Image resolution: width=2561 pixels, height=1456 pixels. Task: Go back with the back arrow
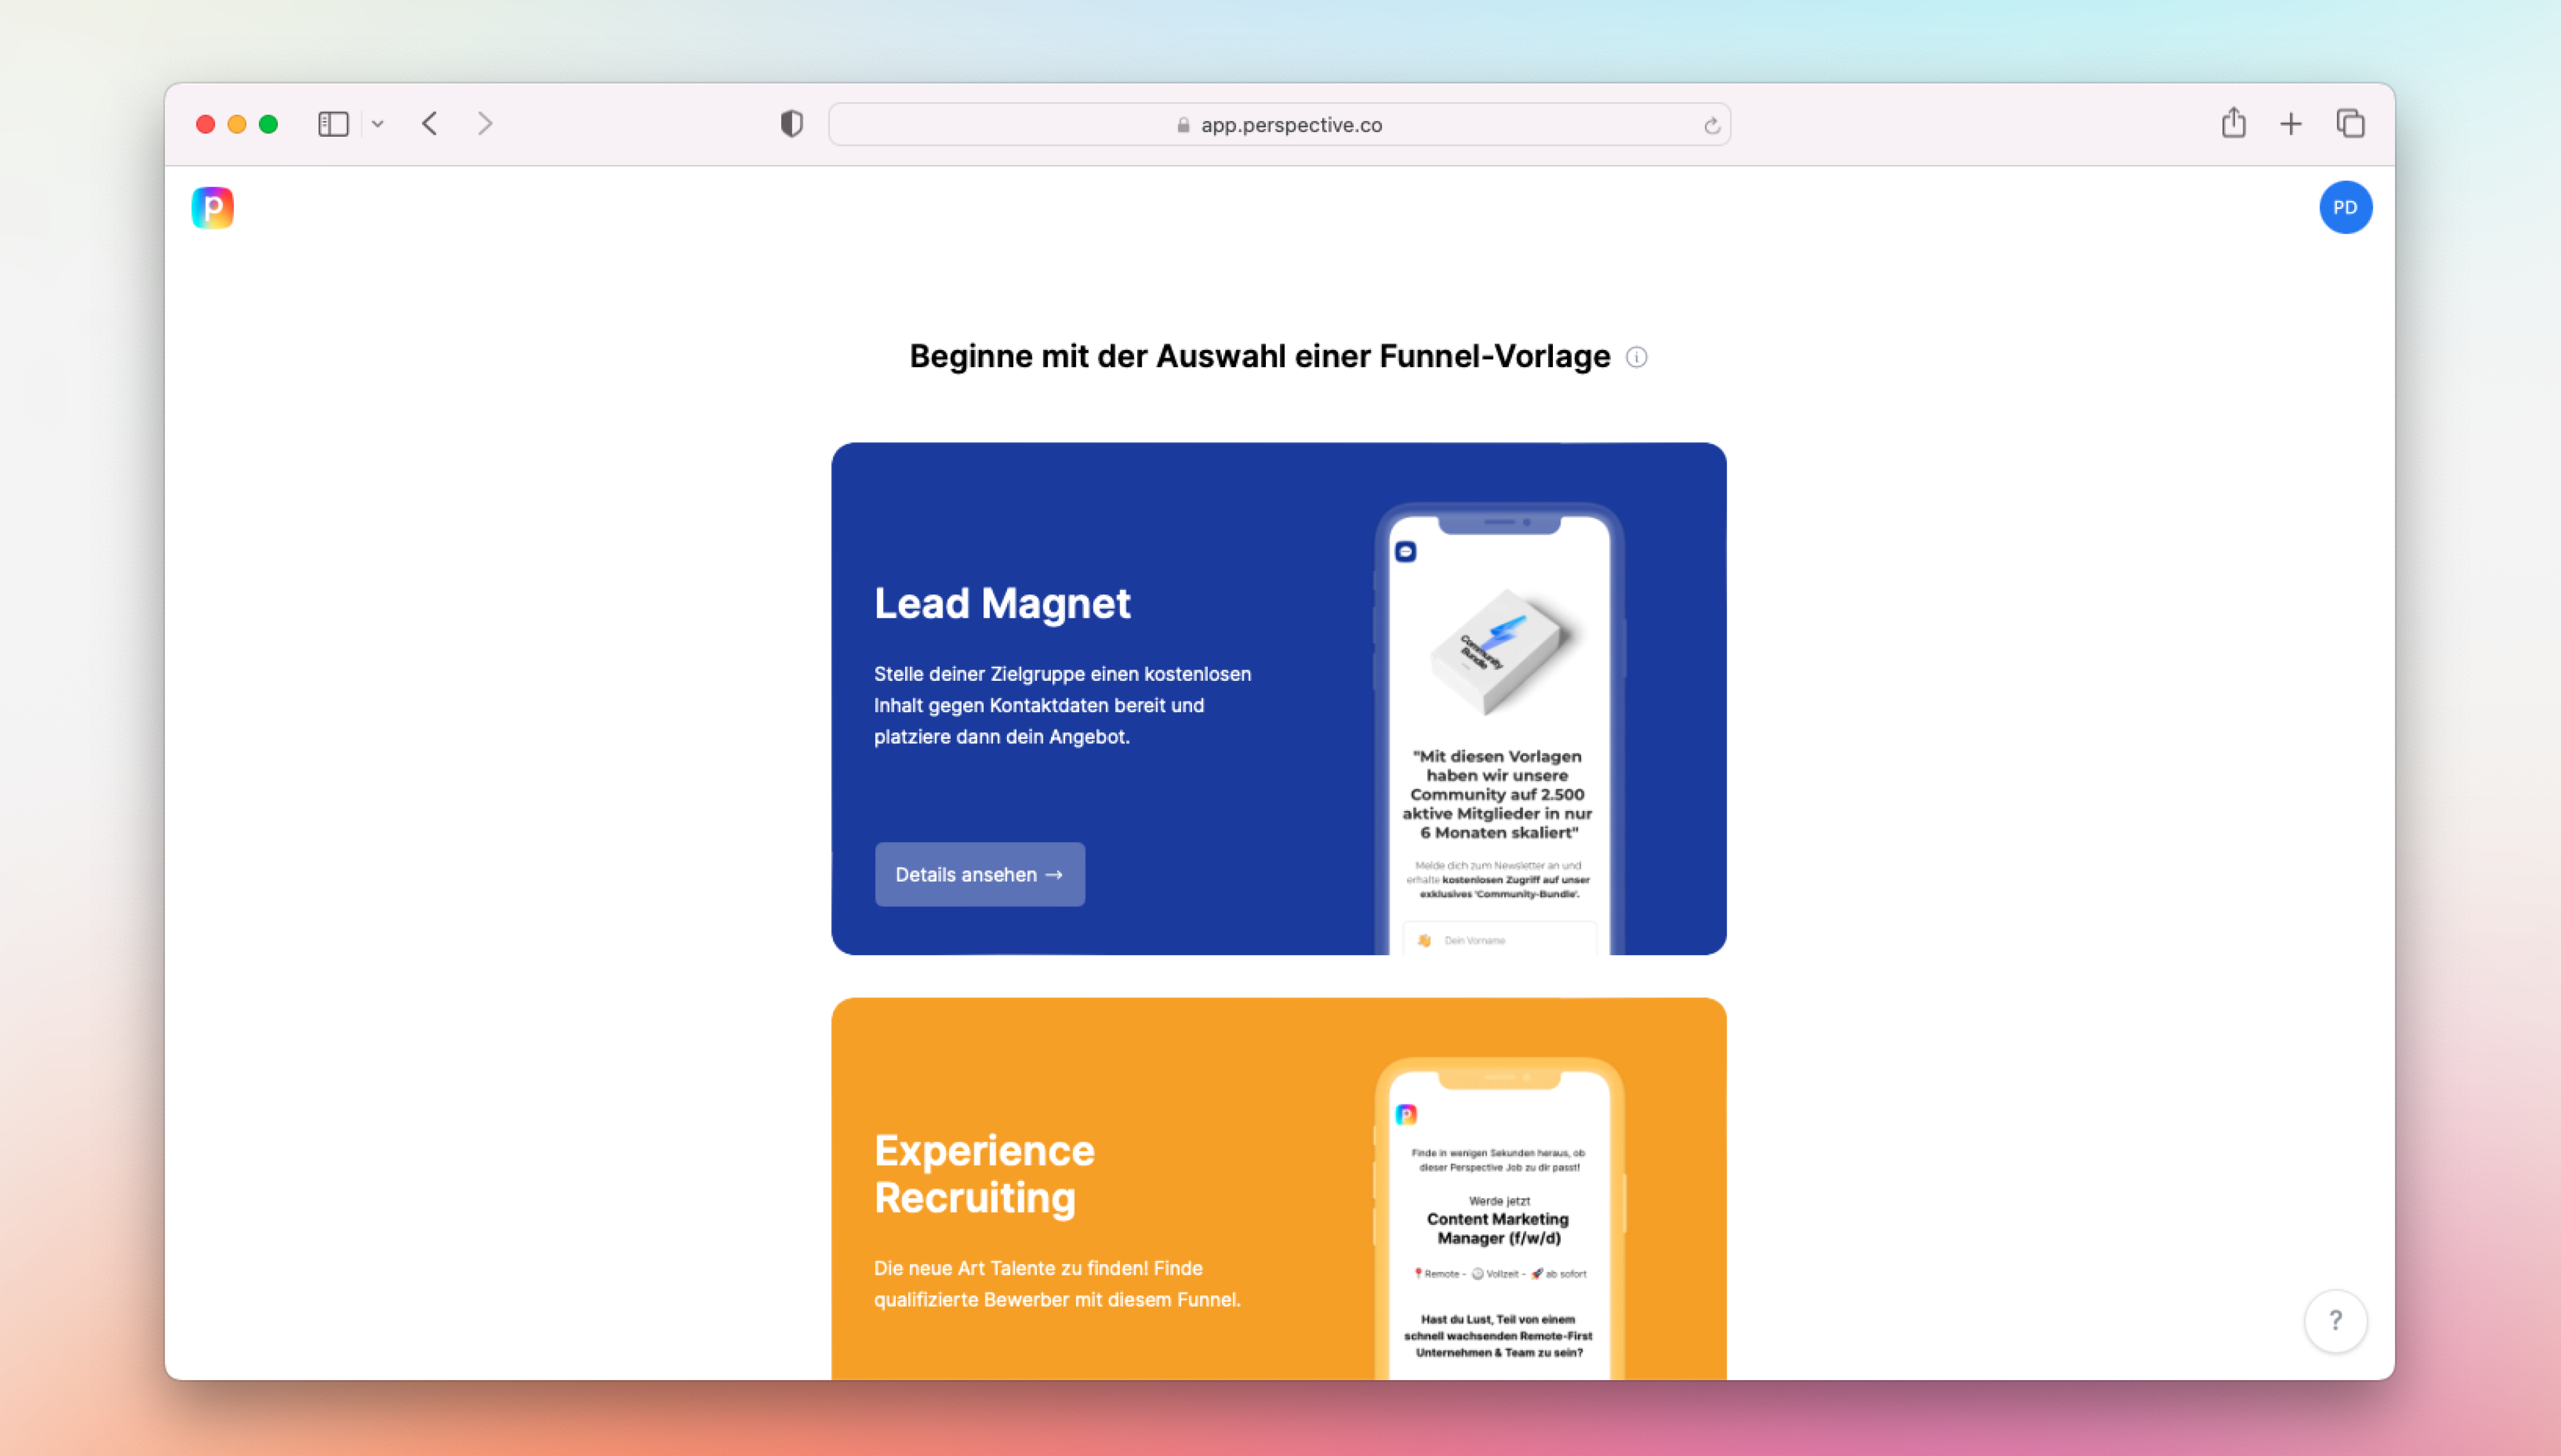click(x=430, y=124)
